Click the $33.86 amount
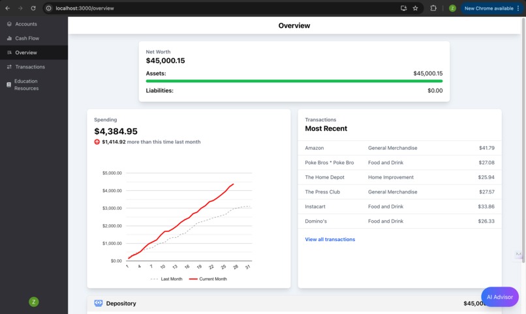 [x=486, y=207]
